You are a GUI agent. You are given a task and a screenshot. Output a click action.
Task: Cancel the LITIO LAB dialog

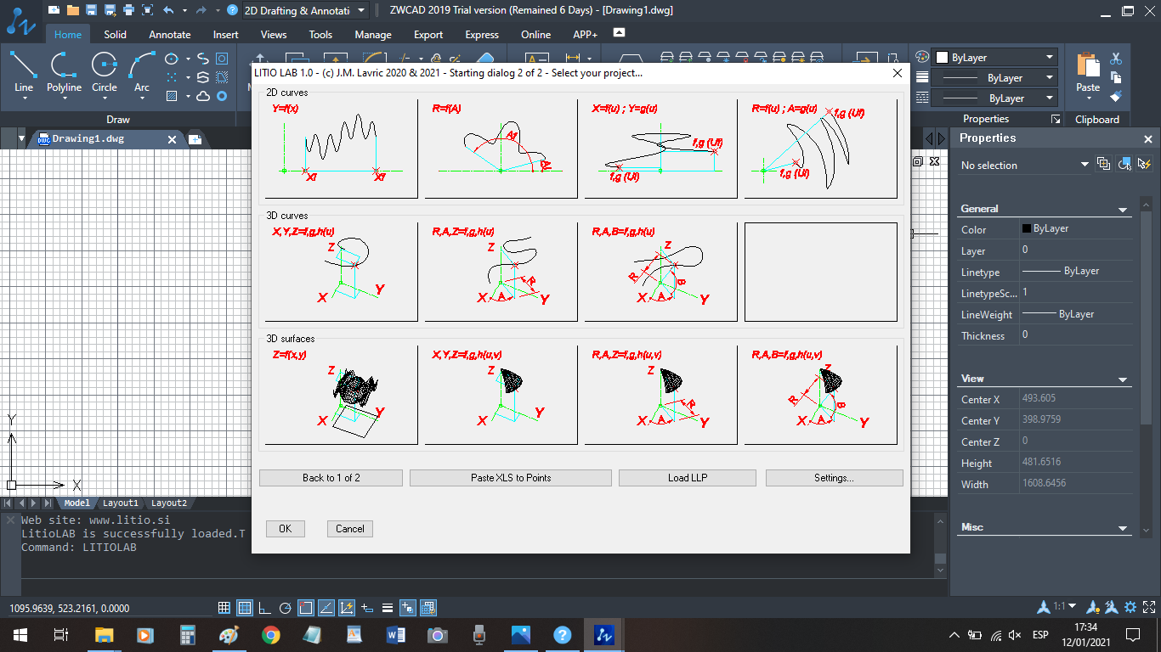tap(349, 529)
